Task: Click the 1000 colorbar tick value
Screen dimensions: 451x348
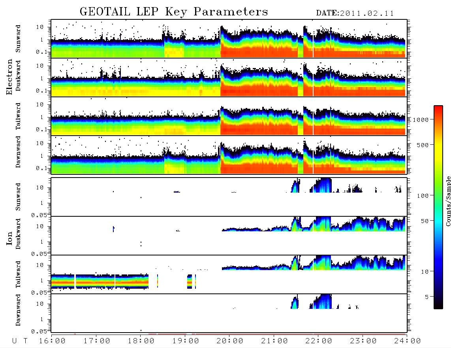Action: 421,120
